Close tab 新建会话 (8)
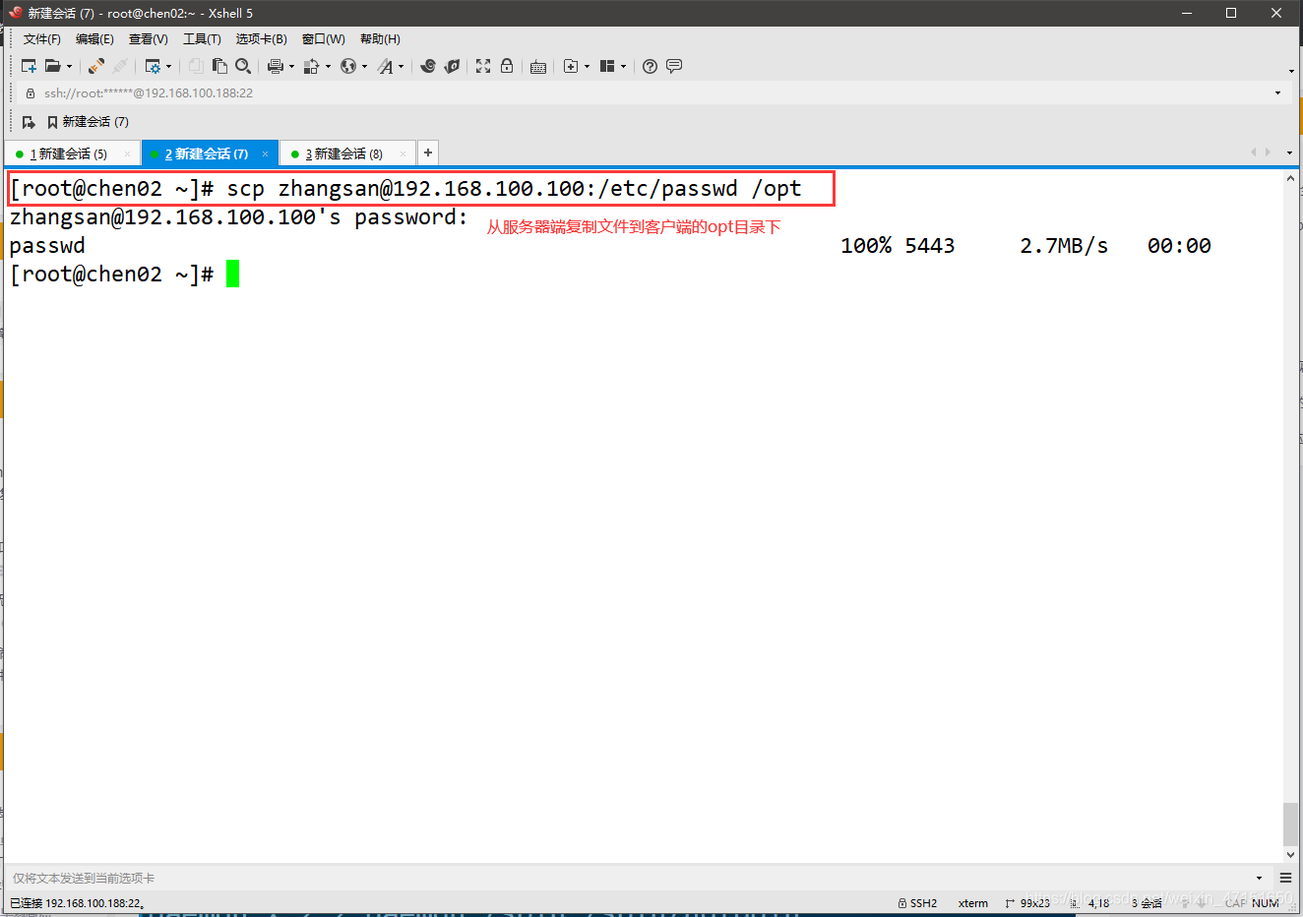Image resolution: width=1303 pixels, height=917 pixels. [x=403, y=154]
